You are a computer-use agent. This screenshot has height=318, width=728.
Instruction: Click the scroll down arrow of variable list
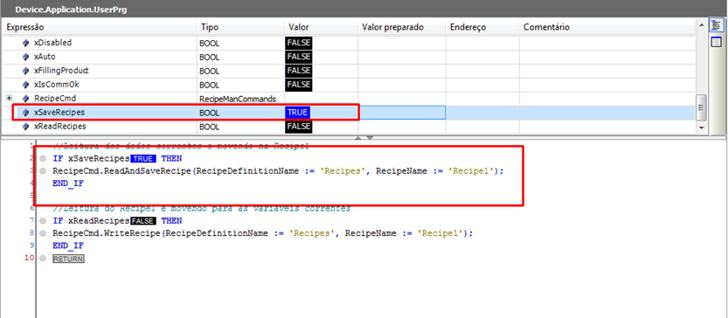[701, 128]
